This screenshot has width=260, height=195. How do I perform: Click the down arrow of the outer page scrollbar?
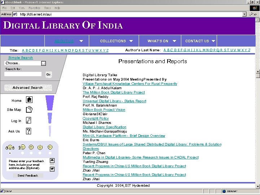(257, 186)
